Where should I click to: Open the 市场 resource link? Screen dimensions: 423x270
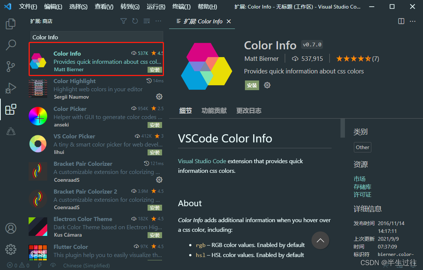(x=359, y=179)
